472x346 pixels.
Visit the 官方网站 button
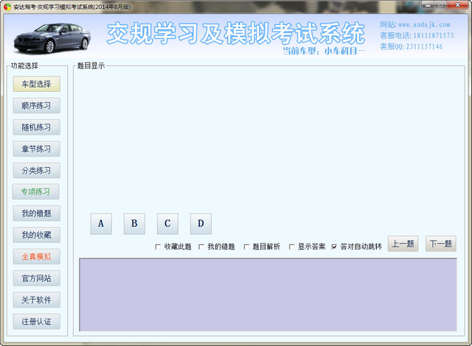pos(36,278)
